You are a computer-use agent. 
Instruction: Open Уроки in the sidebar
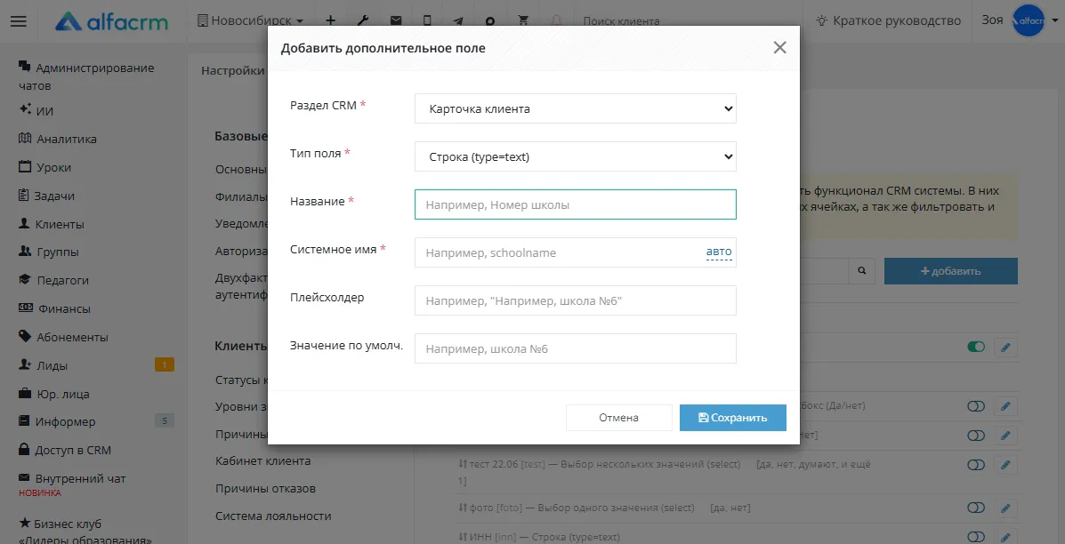coord(44,167)
